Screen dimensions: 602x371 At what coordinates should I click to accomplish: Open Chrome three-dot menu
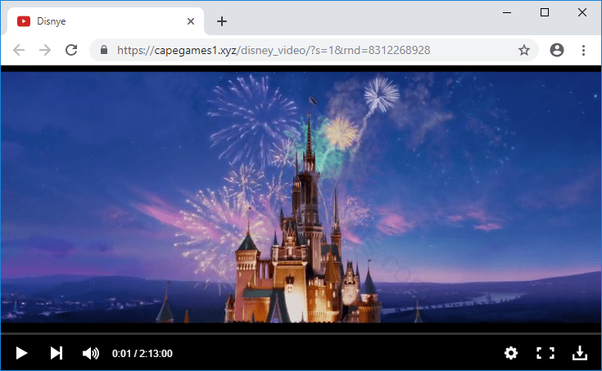tap(583, 50)
